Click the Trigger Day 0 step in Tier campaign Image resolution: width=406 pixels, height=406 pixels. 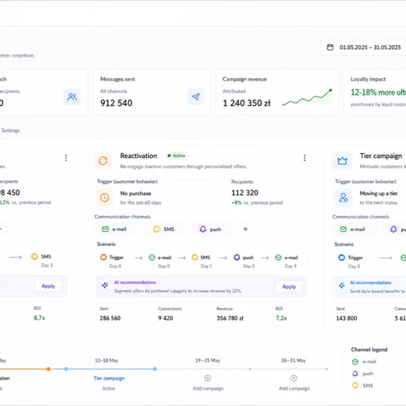(351, 261)
